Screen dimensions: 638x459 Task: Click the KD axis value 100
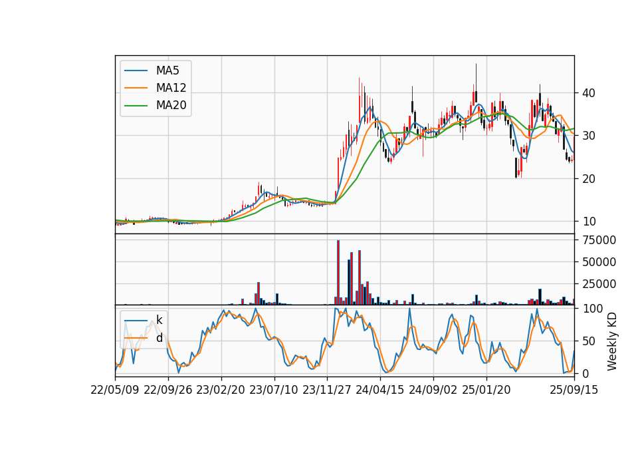tap(592, 309)
